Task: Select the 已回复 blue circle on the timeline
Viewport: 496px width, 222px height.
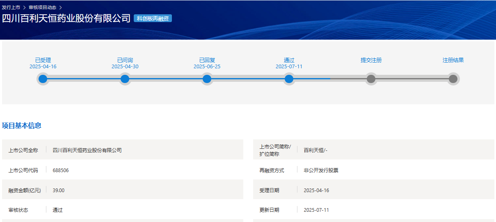Action: 207,79
